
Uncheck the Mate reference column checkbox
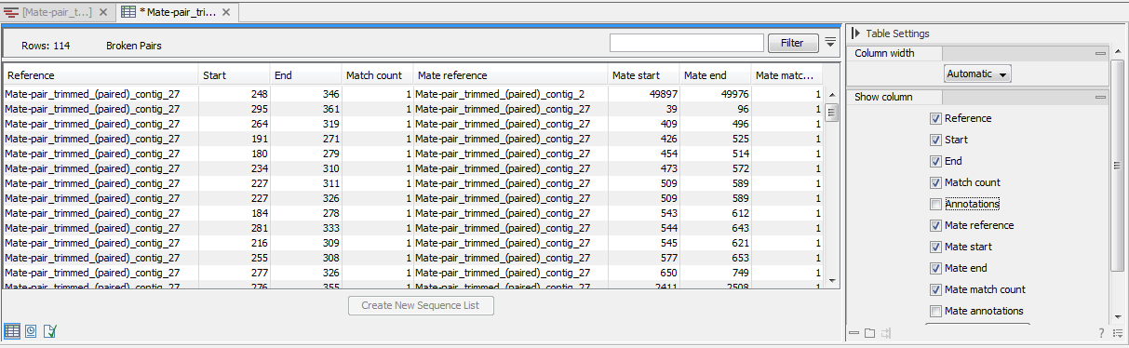point(935,226)
